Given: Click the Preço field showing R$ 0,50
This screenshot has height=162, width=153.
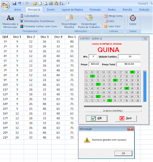Looking at the screenshot, I should coord(94,64).
